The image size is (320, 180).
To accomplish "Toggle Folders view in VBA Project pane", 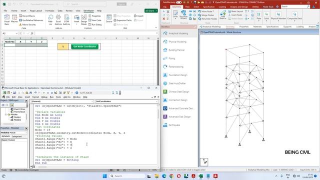I will pyautogui.click(x=11, y=105).
